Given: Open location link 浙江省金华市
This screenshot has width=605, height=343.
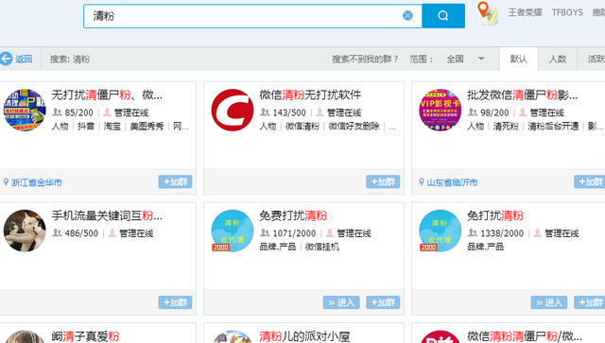Looking at the screenshot, I should pos(36,182).
